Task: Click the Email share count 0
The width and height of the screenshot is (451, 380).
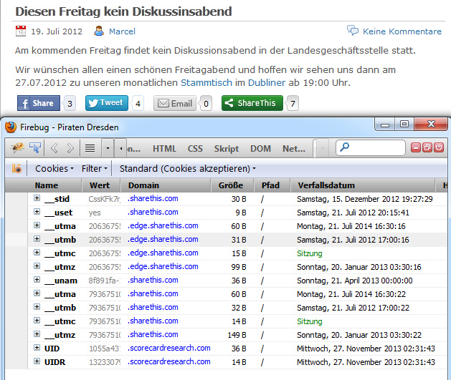Action: (206, 103)
